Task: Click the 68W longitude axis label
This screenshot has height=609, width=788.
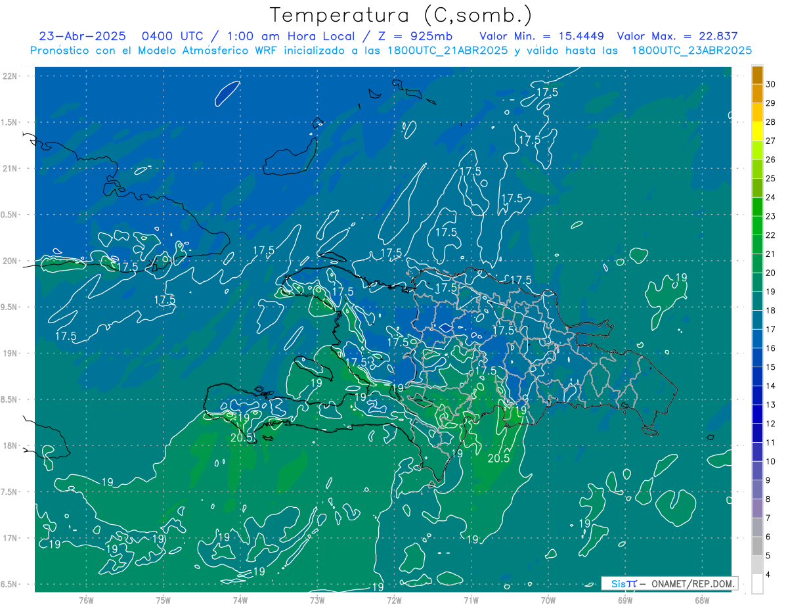Action: coord(702,600)
